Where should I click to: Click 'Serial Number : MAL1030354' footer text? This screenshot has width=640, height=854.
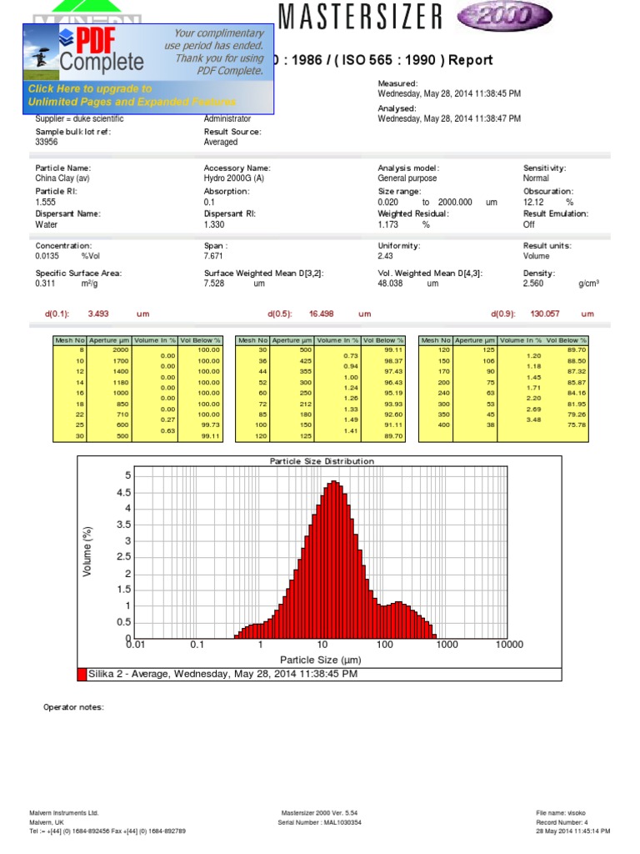coord(319,823)
